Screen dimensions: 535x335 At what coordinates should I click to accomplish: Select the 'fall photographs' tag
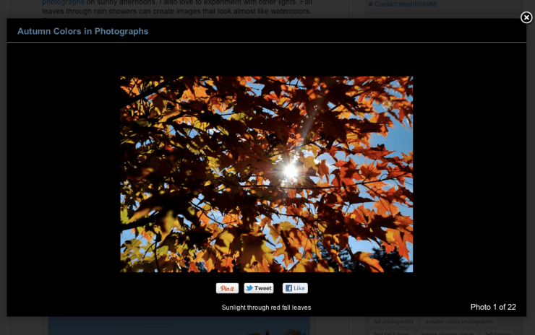pos(393,321)
